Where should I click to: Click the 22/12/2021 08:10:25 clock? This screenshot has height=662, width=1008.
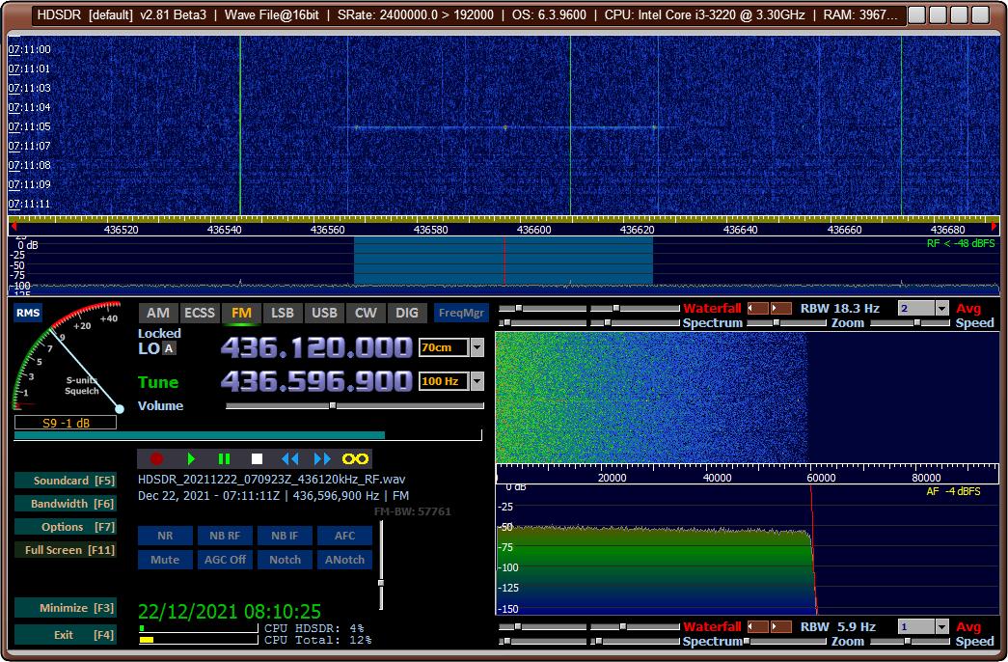coord(230,611)
